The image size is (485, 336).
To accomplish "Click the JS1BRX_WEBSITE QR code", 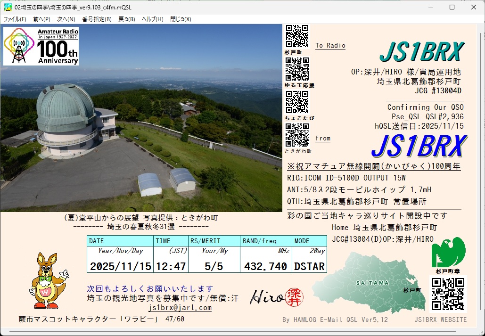I will (448, 294).
